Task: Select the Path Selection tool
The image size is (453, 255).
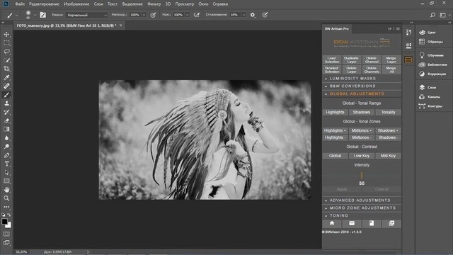Action: pos(6,173)
